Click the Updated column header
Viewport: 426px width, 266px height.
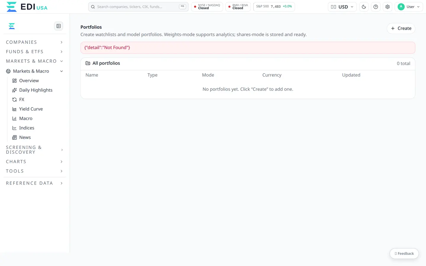tap(351, 75)
